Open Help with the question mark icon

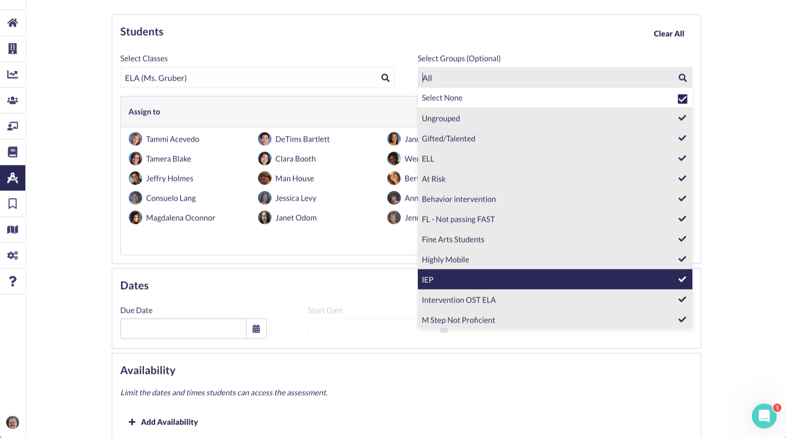click(12, 281)
